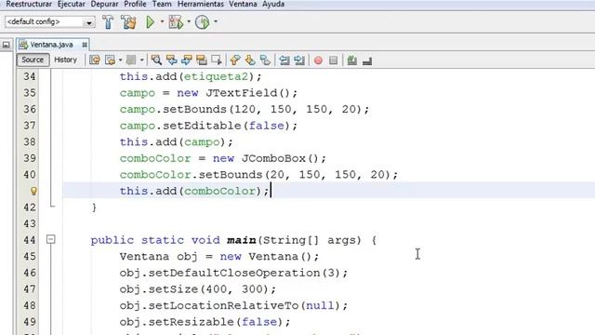
Task: Open the default config combo box
Action: (49, 22)
